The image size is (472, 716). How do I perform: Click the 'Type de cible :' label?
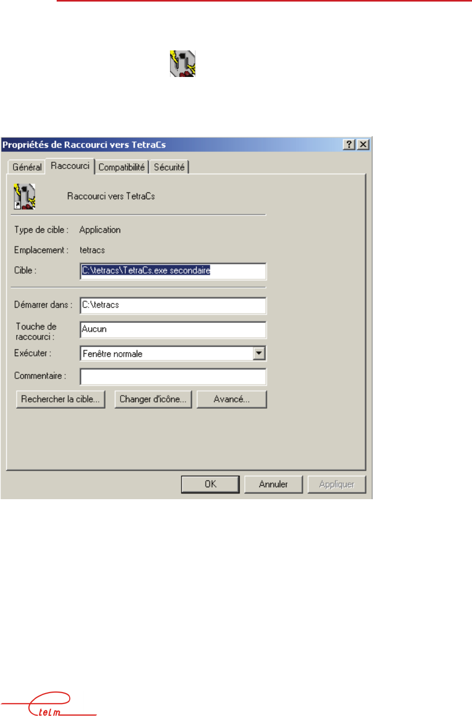[x=41, y=230]
